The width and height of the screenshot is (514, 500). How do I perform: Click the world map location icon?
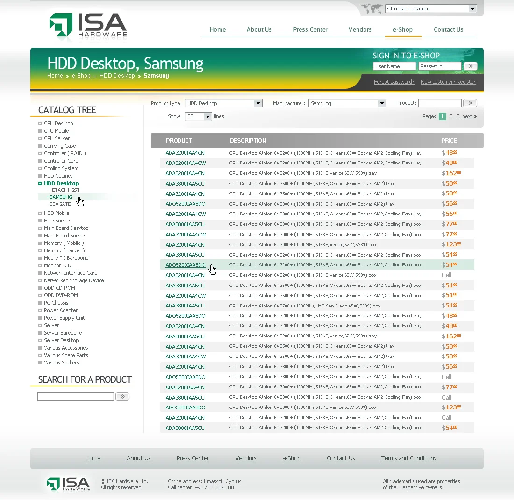[x=372, y=8]
